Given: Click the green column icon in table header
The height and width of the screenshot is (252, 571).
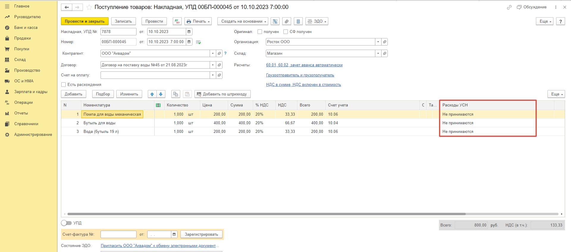Looking at the screenshot, I should point(158,105).
